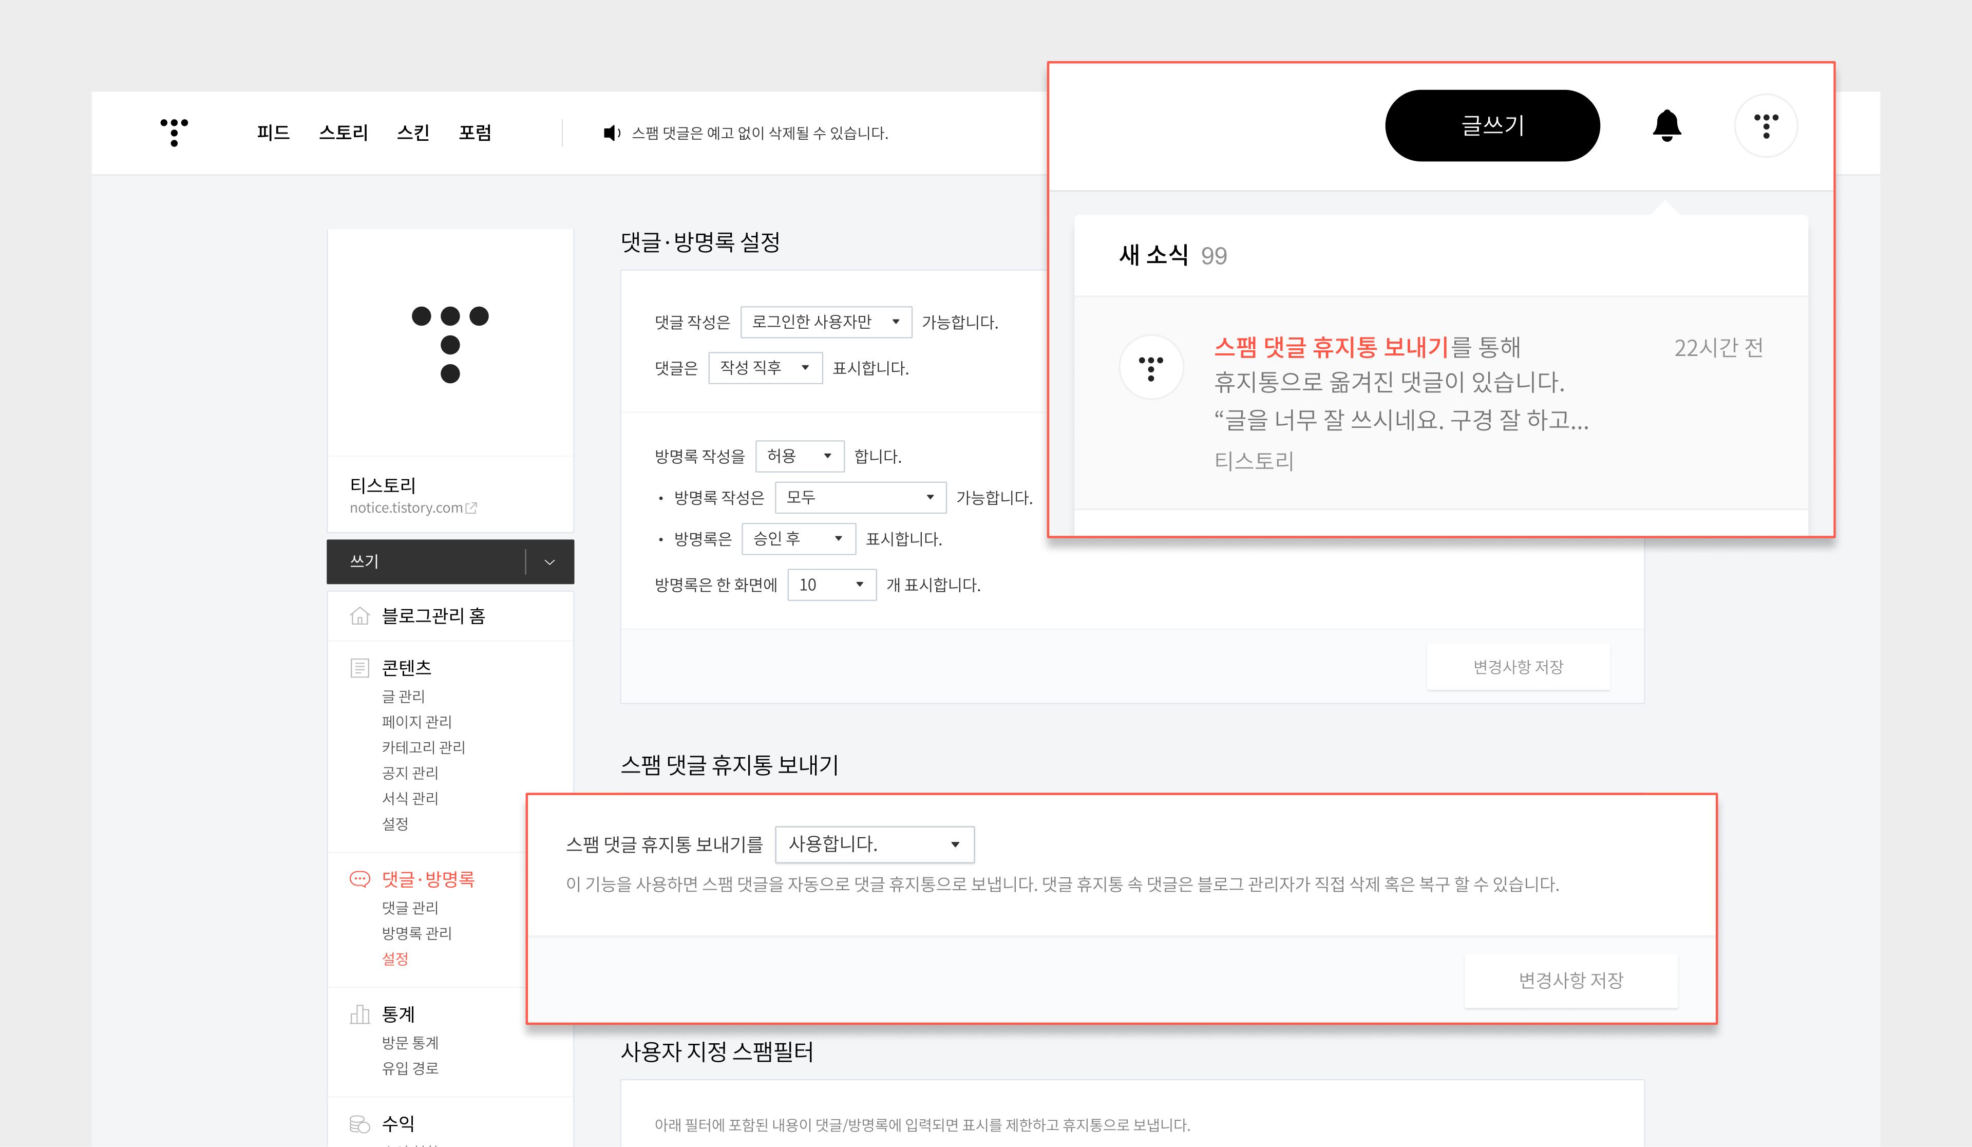Click the speaker announcement icon
The height and width of the screenshot is (1147, 1972).
pos(611,133)
